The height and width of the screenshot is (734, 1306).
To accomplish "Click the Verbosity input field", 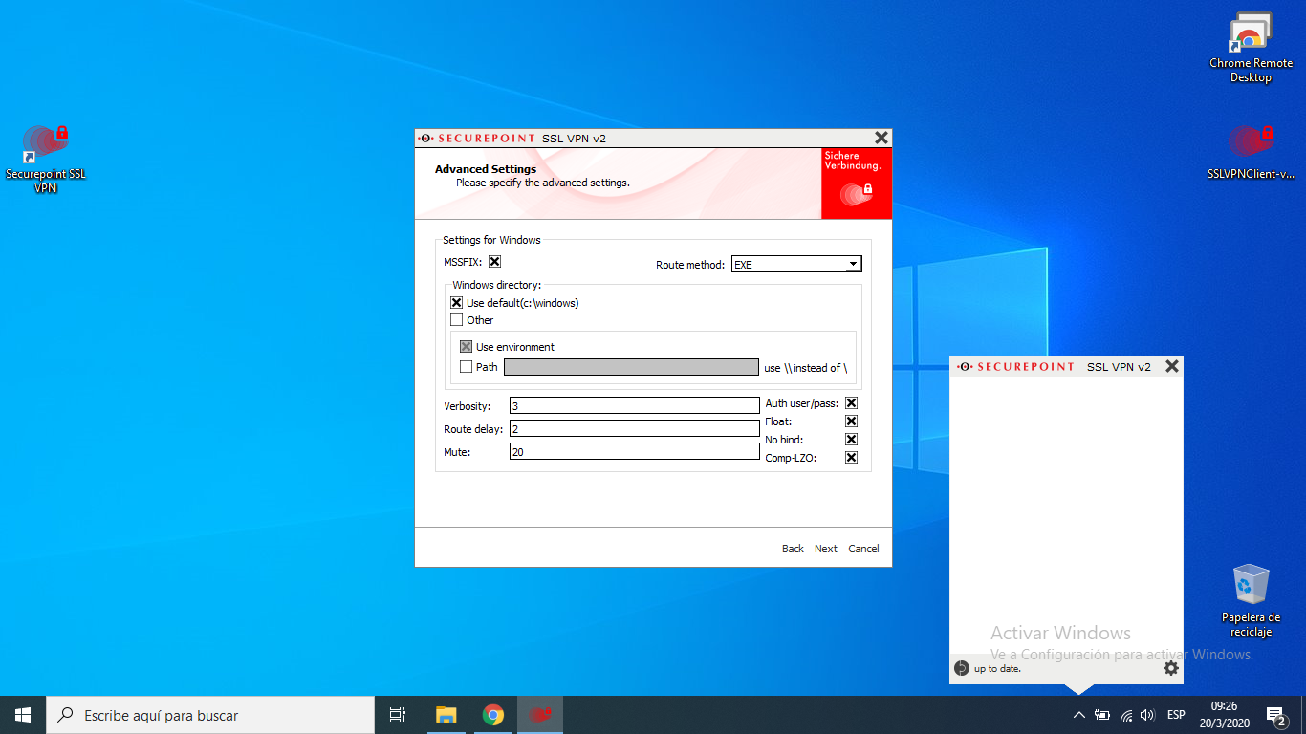I will point(634,405).
